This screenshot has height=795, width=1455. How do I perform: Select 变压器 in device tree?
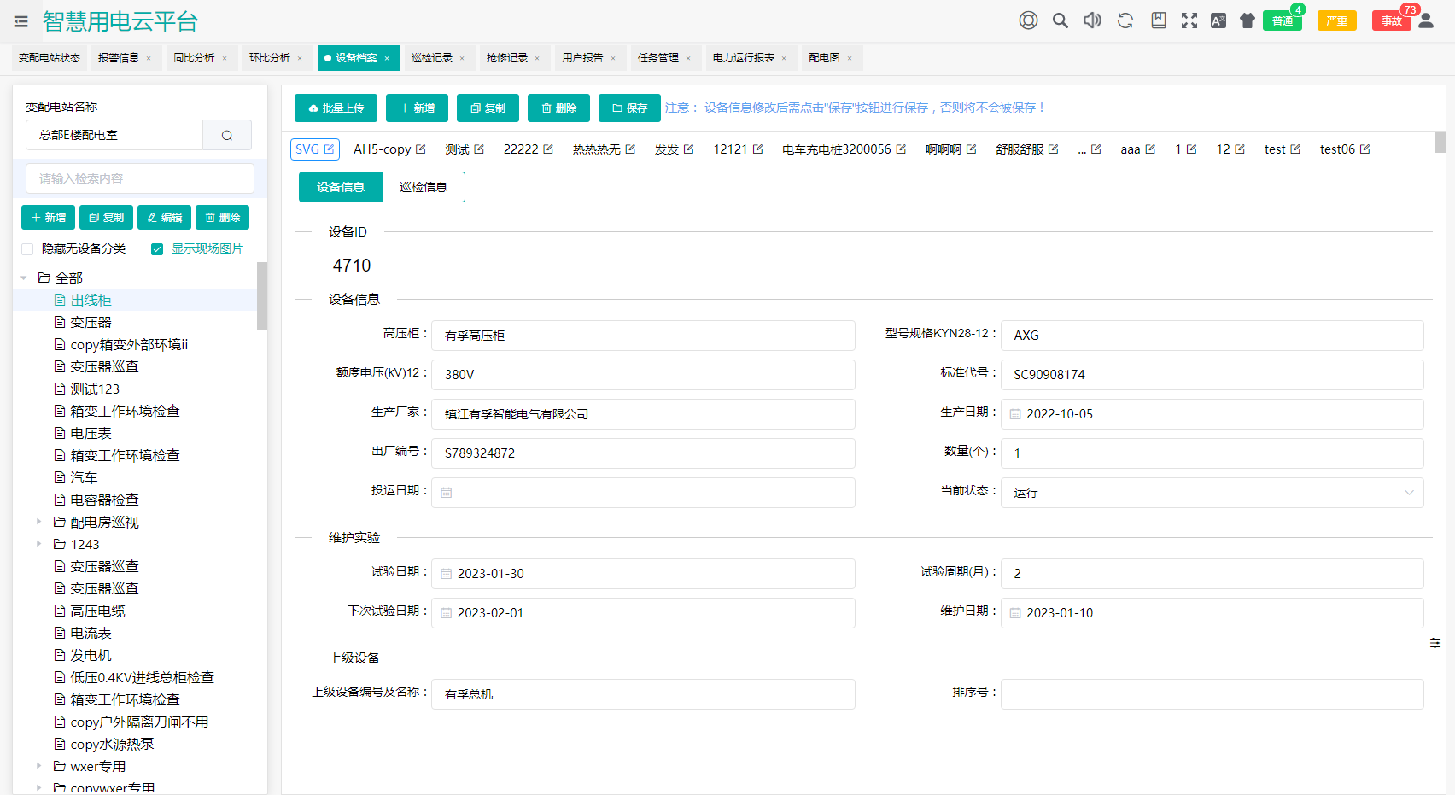click(91, 322)
